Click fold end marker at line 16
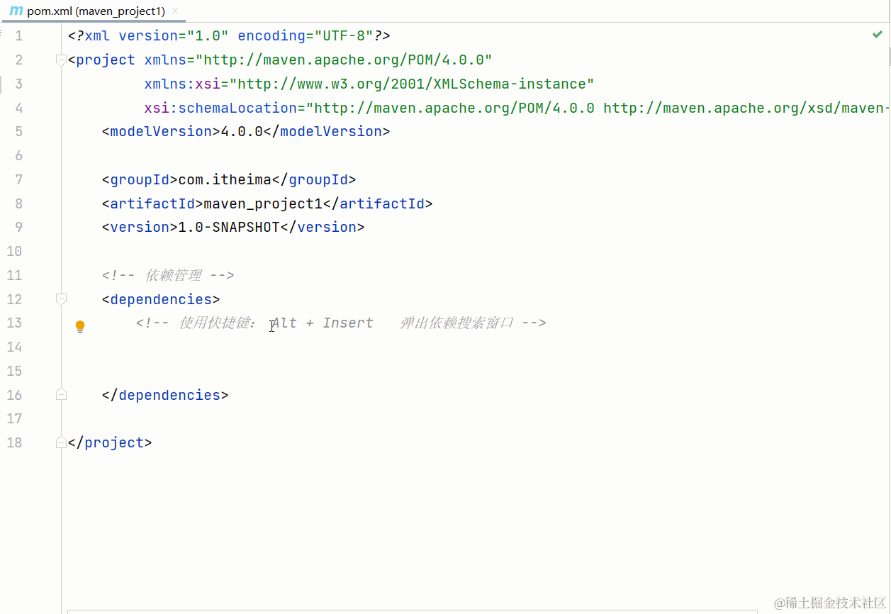Screen dimensions: 891x614 pos(62,395)
